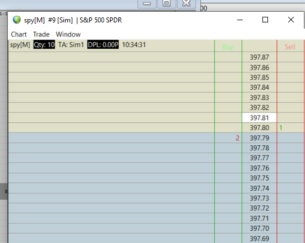Open the Window menu
Viewport: 305px width, 243px height.
click(68, 34)
